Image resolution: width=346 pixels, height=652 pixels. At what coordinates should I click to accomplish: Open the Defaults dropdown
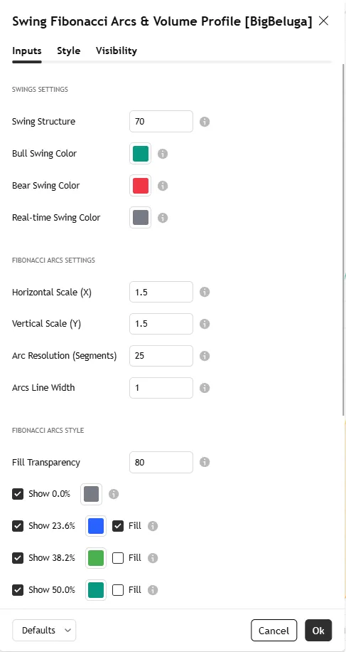pyautogui.click(x=44, y=631)
